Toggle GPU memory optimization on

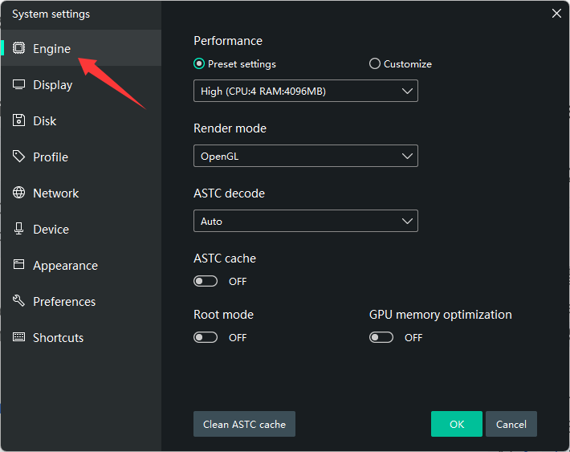point(381,337)
